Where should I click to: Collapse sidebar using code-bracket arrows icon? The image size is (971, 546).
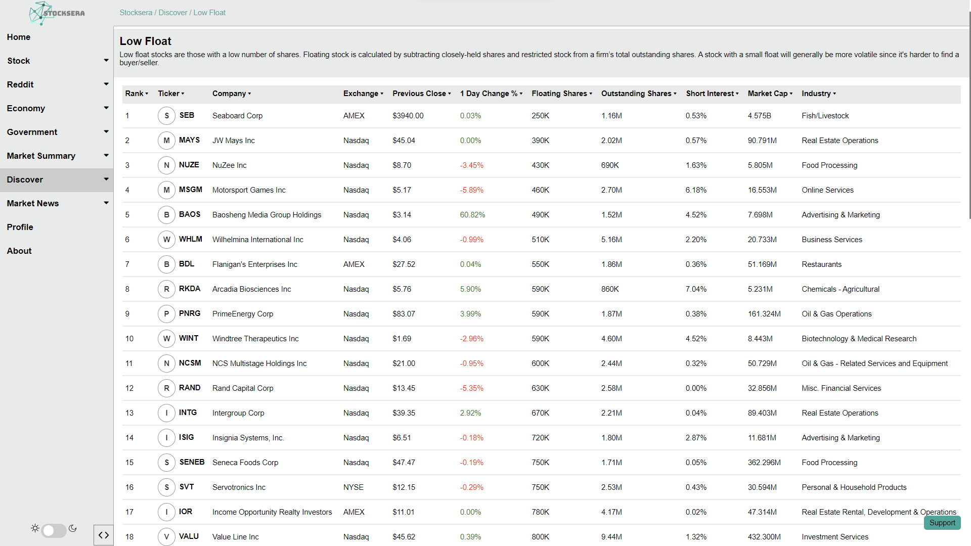pyautogui.click(x=104, y=535)
